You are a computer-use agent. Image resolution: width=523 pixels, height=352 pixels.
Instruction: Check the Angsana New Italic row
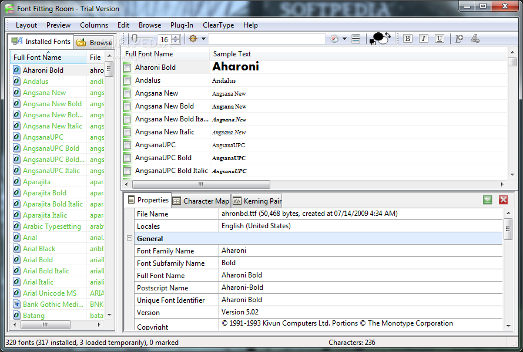[127, 132]
